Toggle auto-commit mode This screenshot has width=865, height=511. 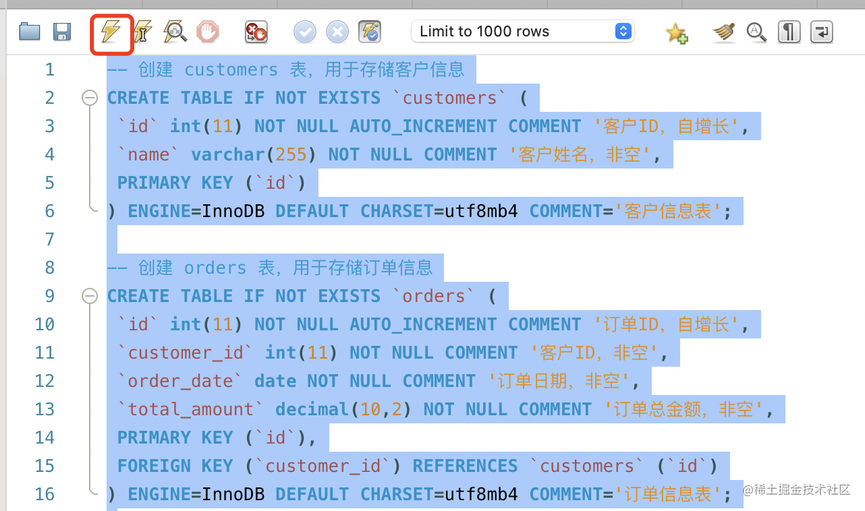370,32
